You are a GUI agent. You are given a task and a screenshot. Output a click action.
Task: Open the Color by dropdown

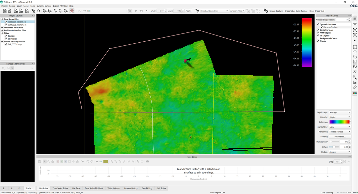(340, 117)
